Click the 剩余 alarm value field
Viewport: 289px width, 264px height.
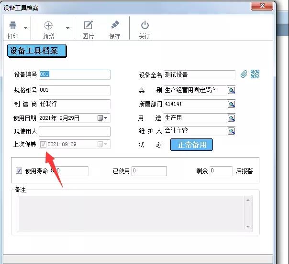pyautogui.click(x=221, y=171)
